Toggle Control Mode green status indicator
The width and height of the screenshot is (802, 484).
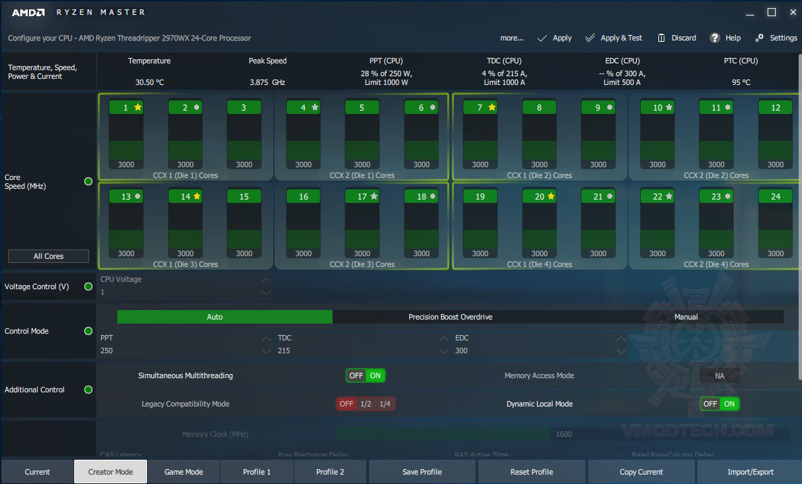(x=88, y=331)
